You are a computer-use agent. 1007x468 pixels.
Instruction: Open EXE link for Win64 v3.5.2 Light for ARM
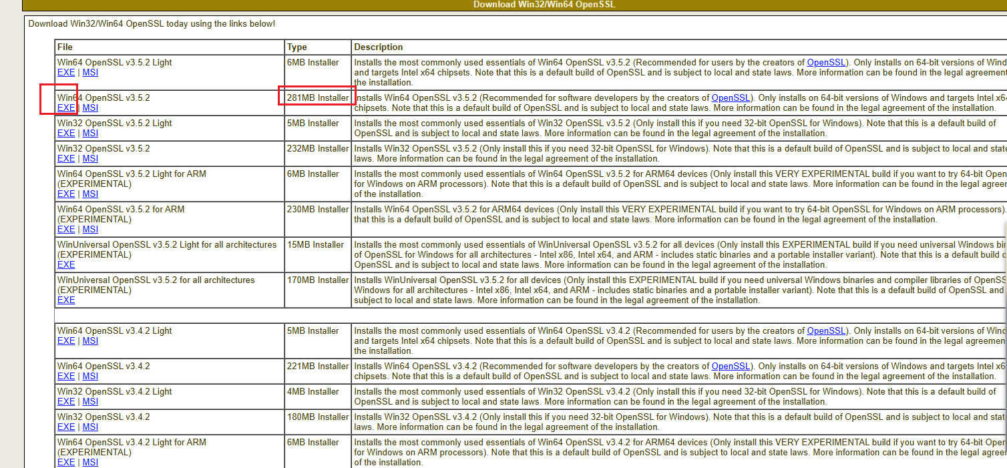tap(66, 194)
